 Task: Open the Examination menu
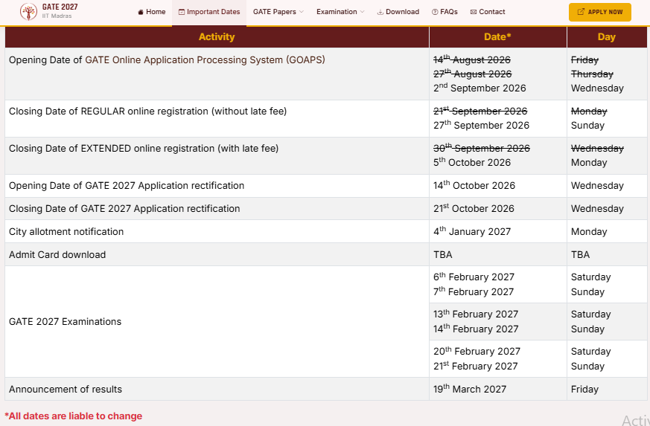pos(340,12)
